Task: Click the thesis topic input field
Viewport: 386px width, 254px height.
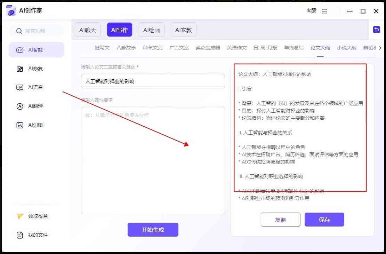Action: point(153,81)
